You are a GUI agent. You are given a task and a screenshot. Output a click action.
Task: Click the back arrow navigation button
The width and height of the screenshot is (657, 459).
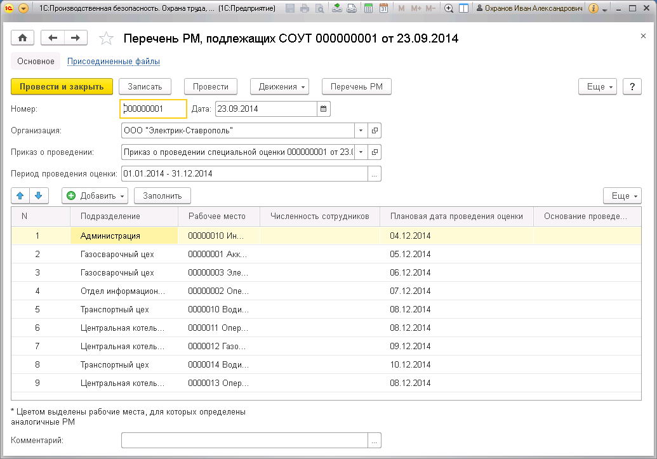53,37
